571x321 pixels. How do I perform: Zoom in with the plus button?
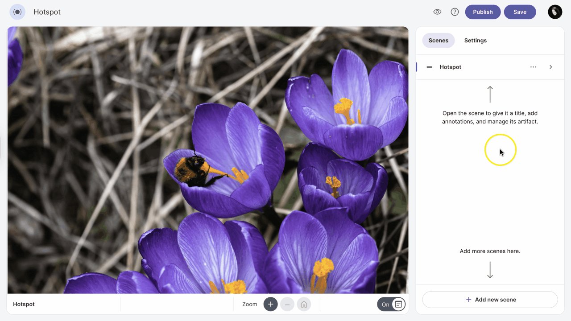click(270, 305)
